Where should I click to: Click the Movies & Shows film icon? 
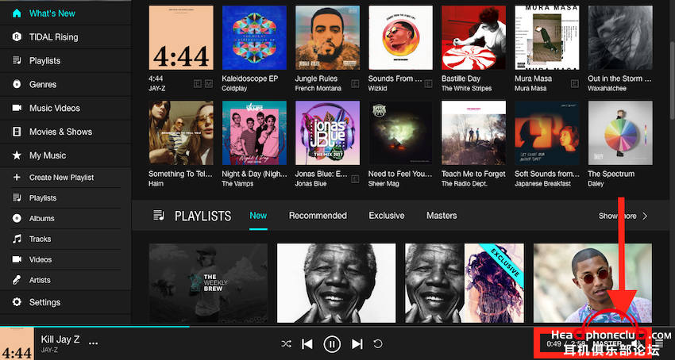tap(17, 132)
